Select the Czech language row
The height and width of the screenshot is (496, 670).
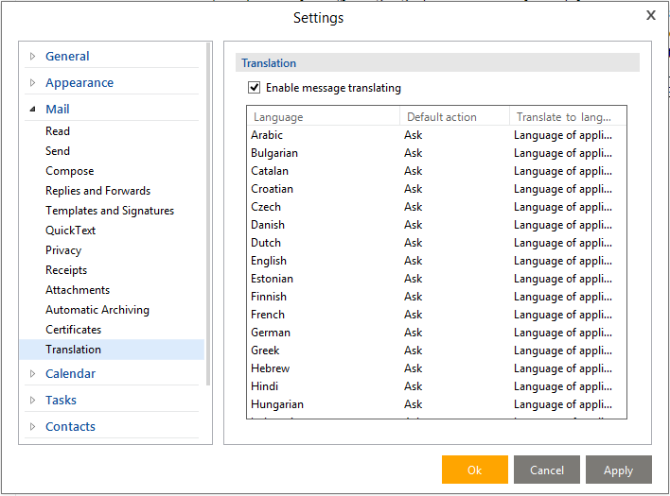(x=436, y=207)
